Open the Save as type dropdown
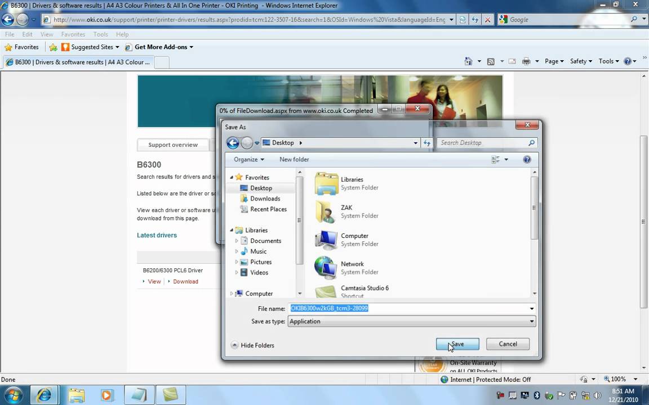Image resolution: width=649 pixels, height=405 pixels. 412,321
